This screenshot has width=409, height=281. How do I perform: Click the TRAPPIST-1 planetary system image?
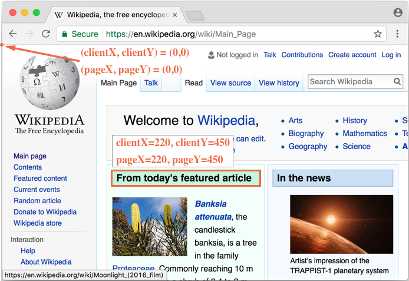pos(341,224)
